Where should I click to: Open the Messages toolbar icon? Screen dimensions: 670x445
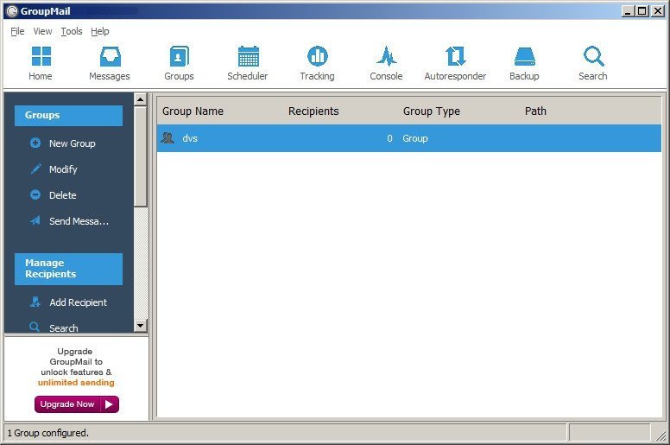point(110,56)
